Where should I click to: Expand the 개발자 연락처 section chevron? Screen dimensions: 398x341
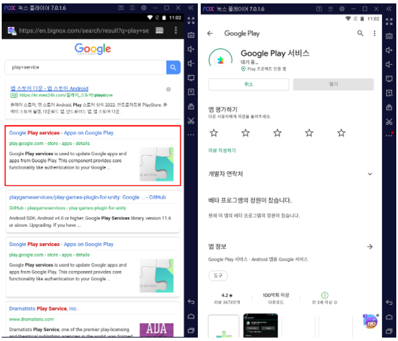370,174
